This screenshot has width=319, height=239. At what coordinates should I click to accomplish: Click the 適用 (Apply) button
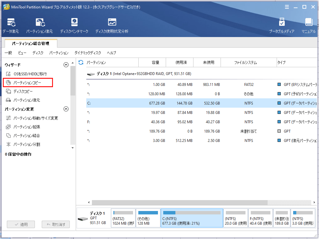tap(21, 224)
